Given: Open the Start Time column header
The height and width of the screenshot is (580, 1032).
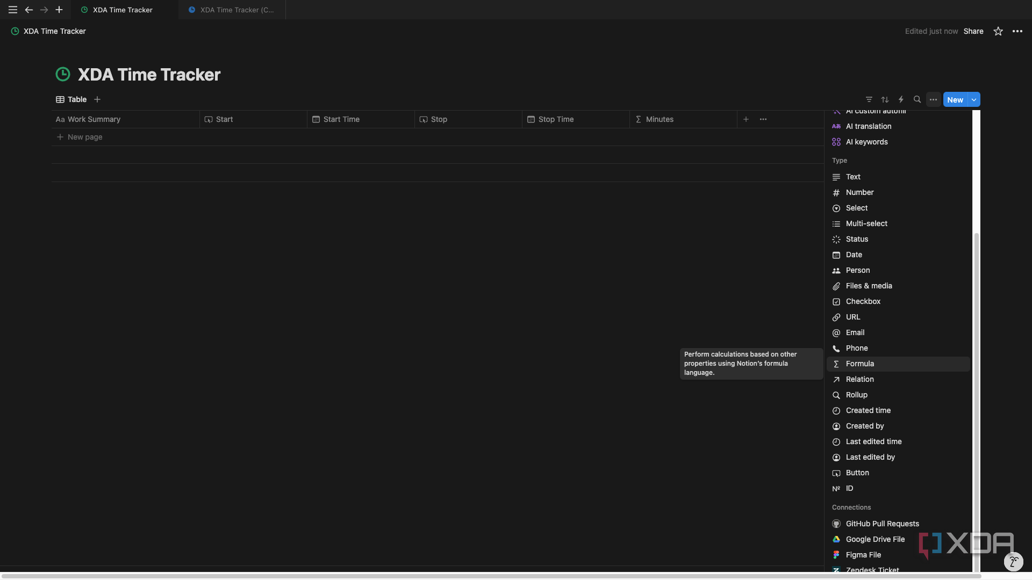Looking at the screenshot, I should click(x=361, y=119).
